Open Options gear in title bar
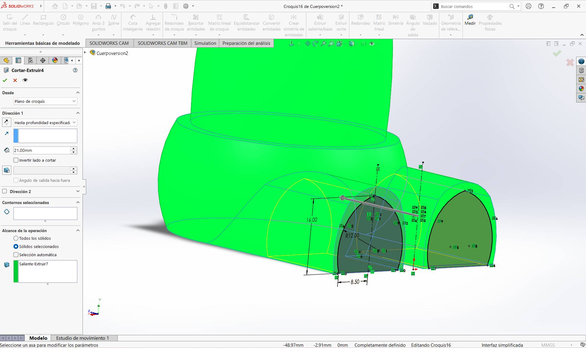The height and width of the screenshot is (348, 586). click(x=186, y=6)
